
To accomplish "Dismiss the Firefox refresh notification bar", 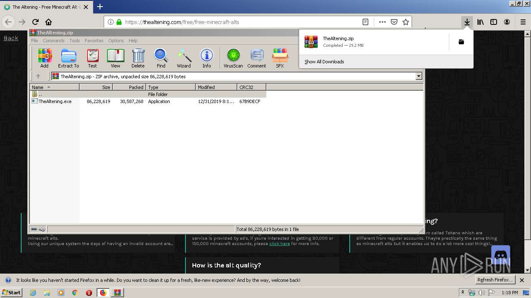I will pyautogui.click(x=522, y=280).
